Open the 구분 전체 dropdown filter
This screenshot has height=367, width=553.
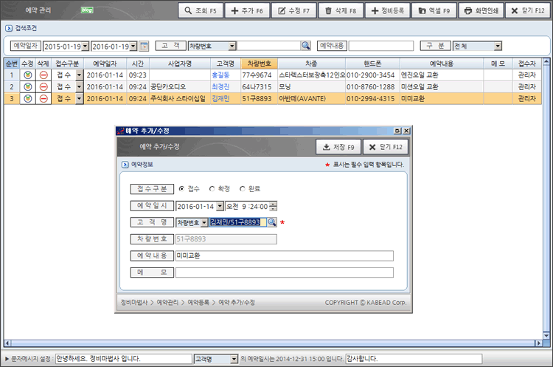click(497, 46)
